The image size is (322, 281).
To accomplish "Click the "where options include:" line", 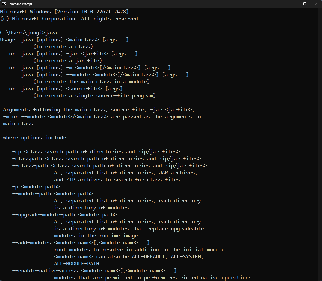I will [36, 138].
